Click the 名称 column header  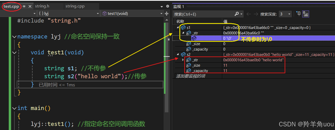[x=180, y=22]
